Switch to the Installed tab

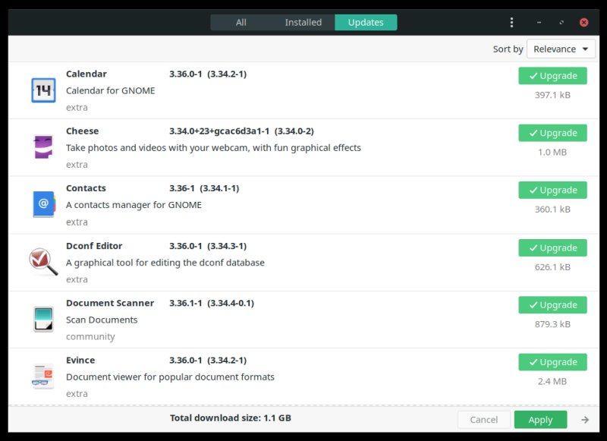point(303,23)
